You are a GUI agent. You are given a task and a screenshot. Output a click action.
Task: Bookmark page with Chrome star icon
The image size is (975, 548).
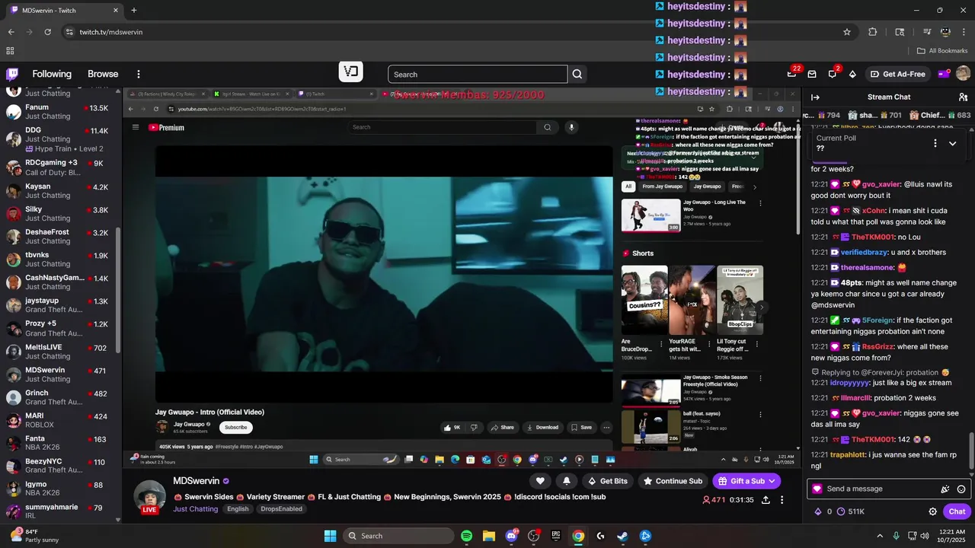click(846, 32)
